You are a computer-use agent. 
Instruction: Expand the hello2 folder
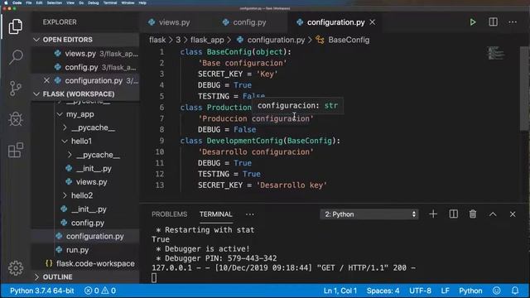pos(65,195)
